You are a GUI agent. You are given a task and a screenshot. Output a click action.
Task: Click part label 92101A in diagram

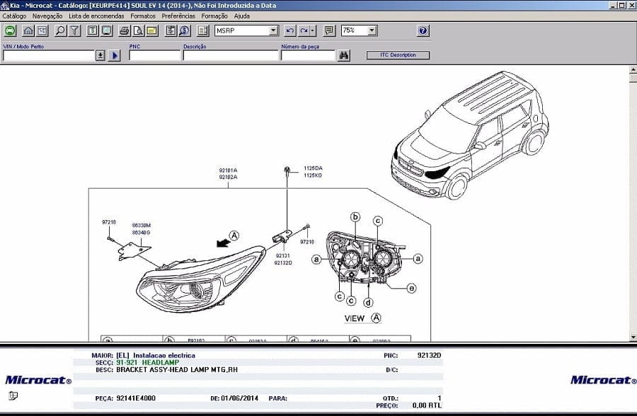[x=229, y=171]
